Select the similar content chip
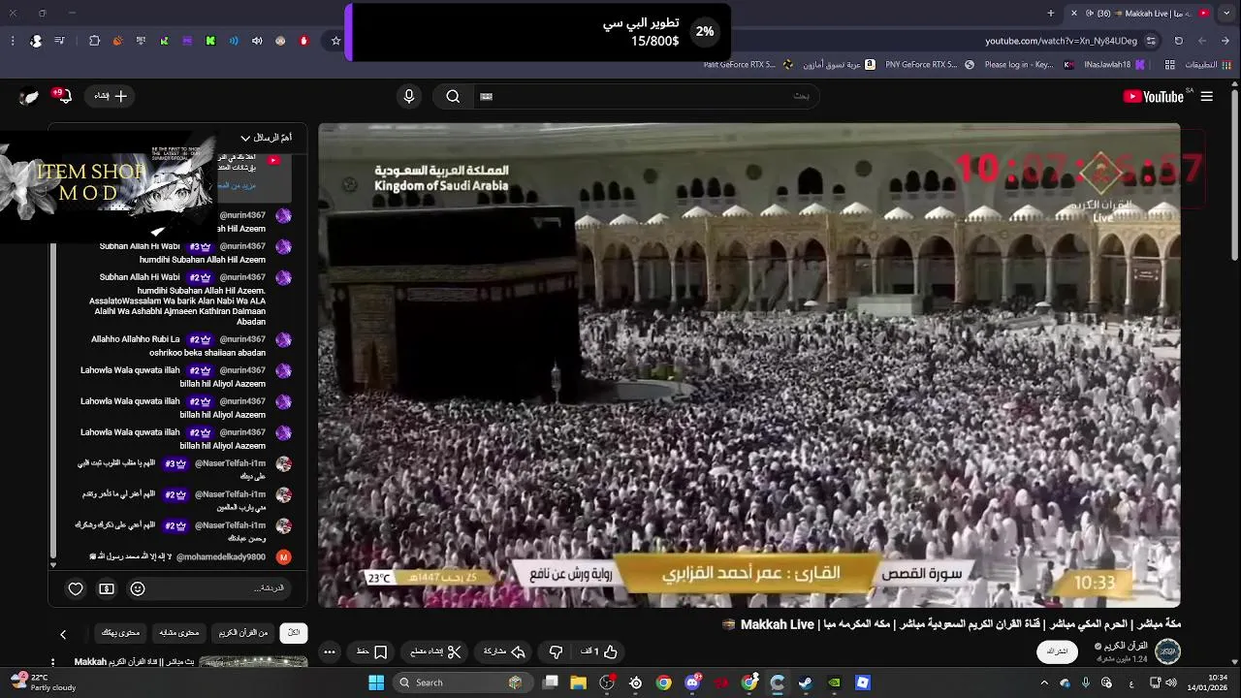The height and width of the screenshot is (698, 1241). [x=179, y=633]
